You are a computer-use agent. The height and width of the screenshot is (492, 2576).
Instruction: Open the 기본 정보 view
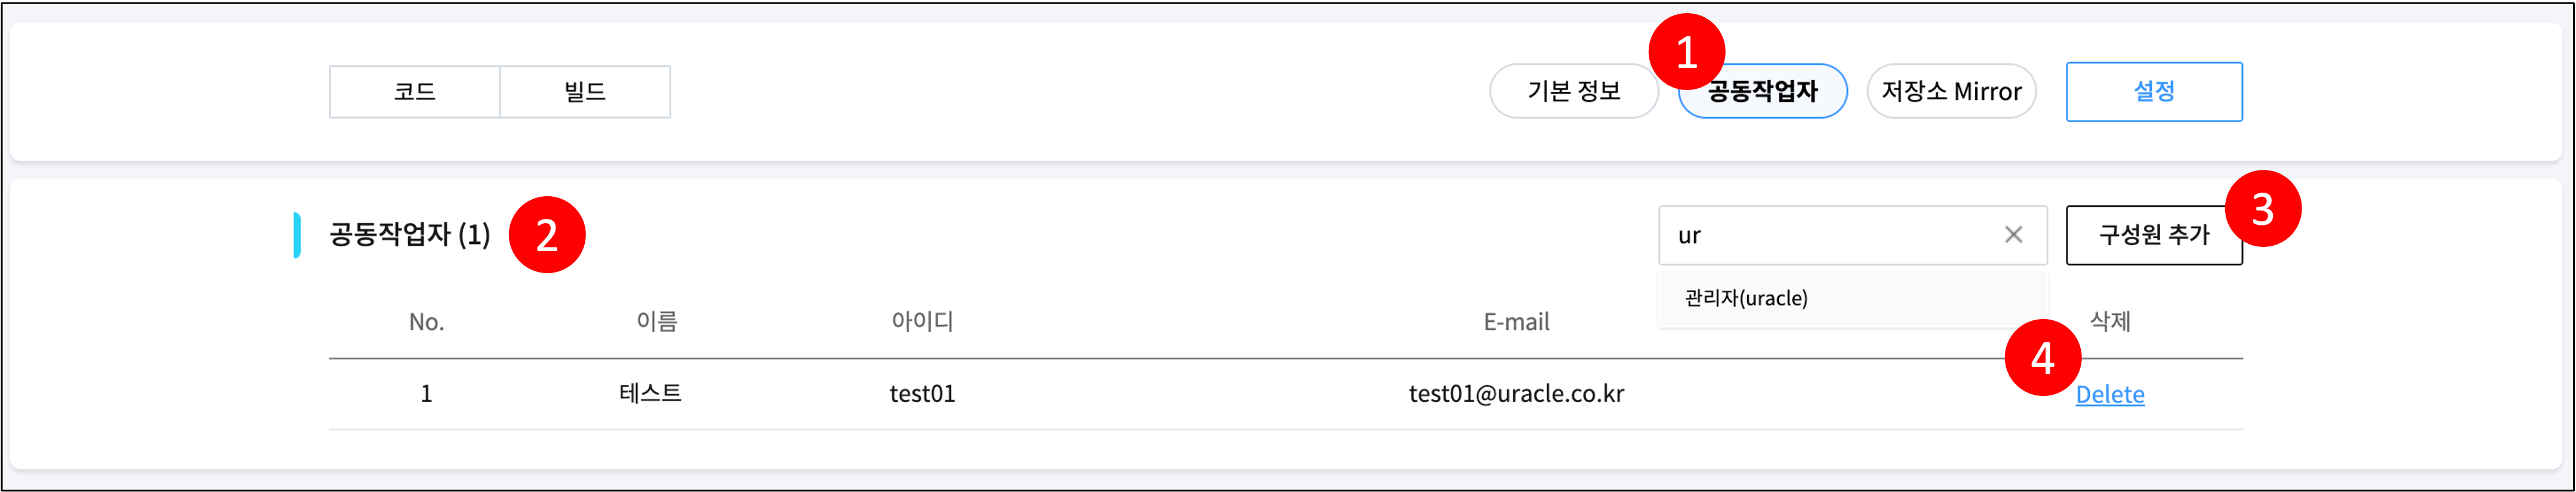pos(1574,91)
